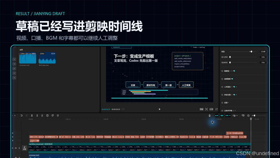Adjust the 淡出时长 fade-out slider

coord(243,62)
